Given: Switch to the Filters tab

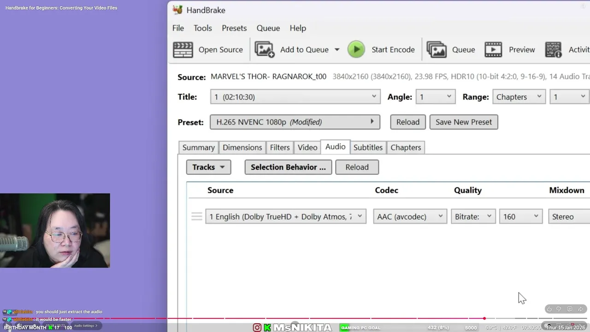Looking at the screenshot, I should point(280,148).
